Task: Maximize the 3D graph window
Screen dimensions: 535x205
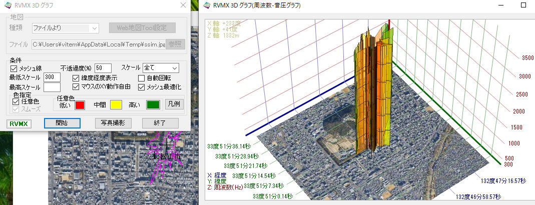Action: click(x=523, y=5)
